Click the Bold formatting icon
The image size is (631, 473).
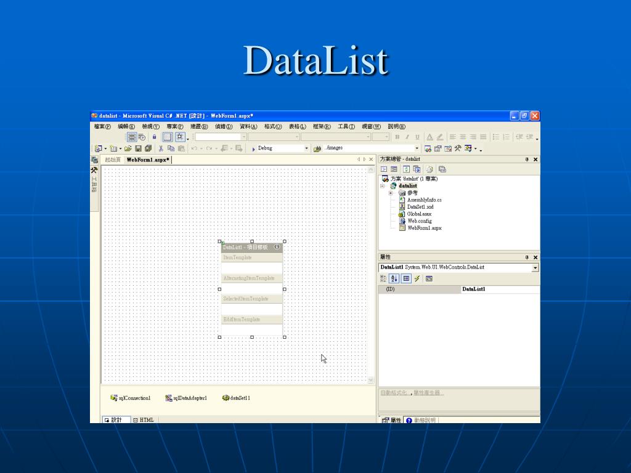coord(397,137)
